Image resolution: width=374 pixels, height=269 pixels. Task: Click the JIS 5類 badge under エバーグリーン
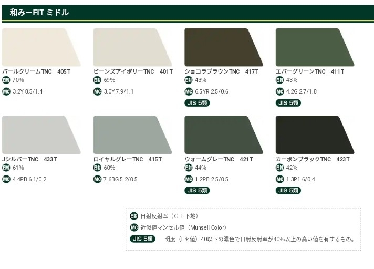click(288, 103)
